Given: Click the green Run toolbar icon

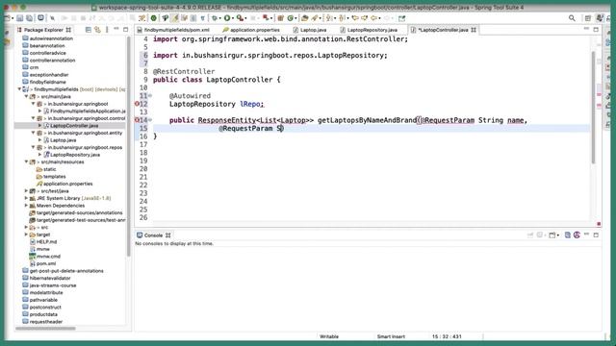Looking at the screenshot, I should coord(227,18).
